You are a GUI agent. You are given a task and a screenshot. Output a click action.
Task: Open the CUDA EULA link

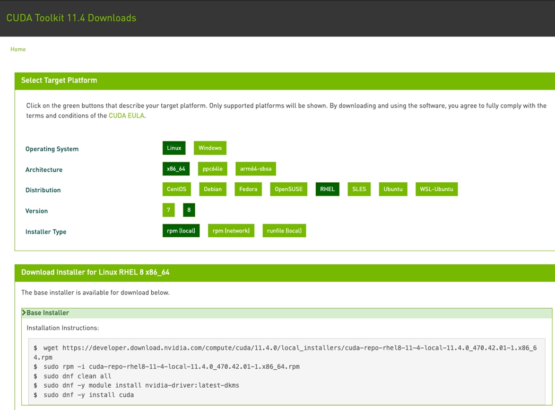click(126, 115)
